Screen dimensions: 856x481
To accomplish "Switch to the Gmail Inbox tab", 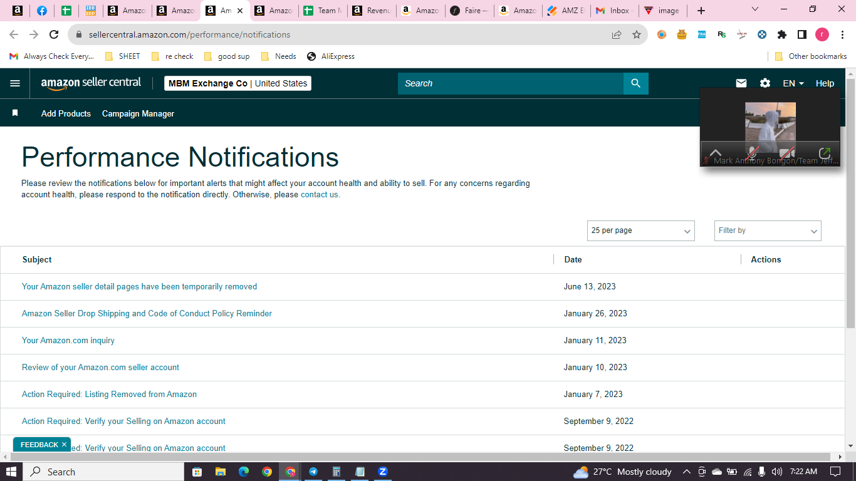I will 614,11.
